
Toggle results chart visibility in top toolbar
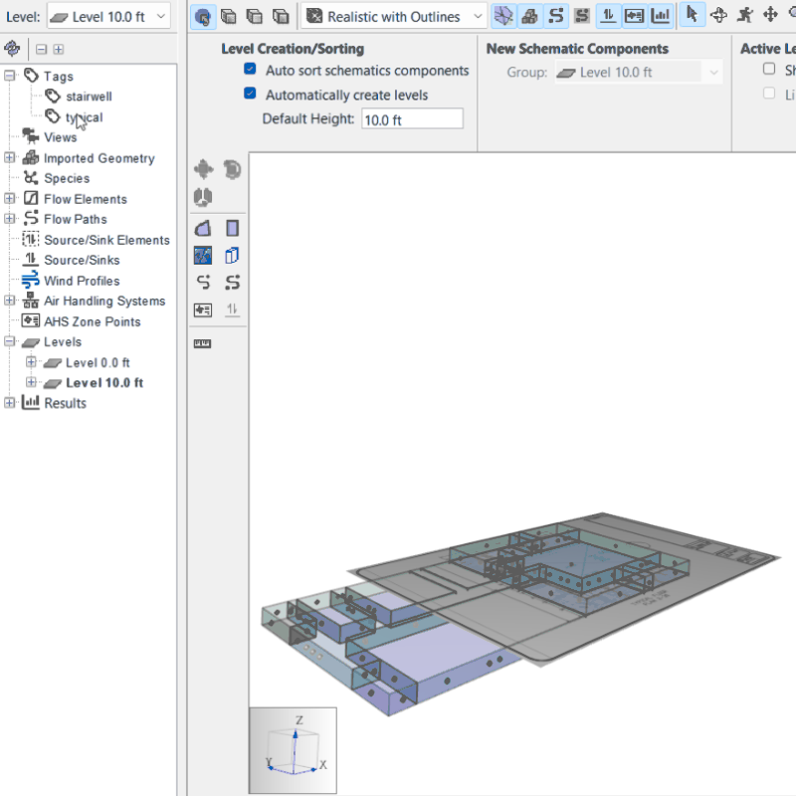pyautogui.click(x=660, y=16)
